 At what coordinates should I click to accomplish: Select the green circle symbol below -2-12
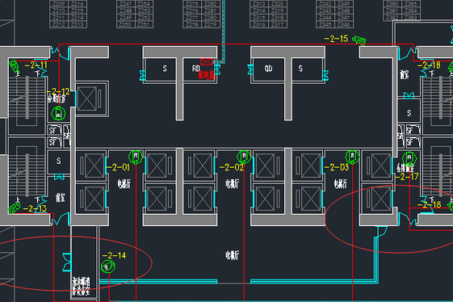pos(58,114)
